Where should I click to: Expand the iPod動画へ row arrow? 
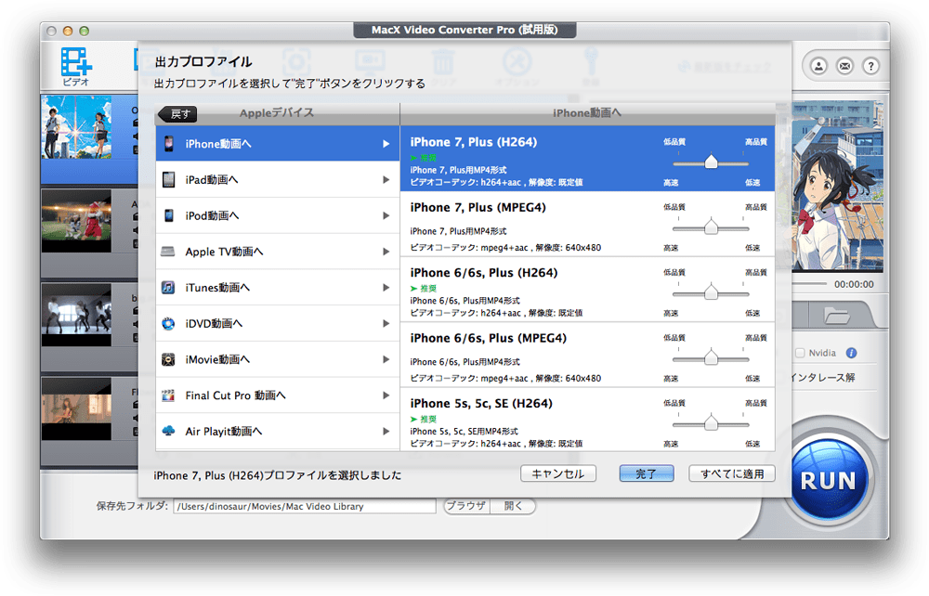point(386,215)
